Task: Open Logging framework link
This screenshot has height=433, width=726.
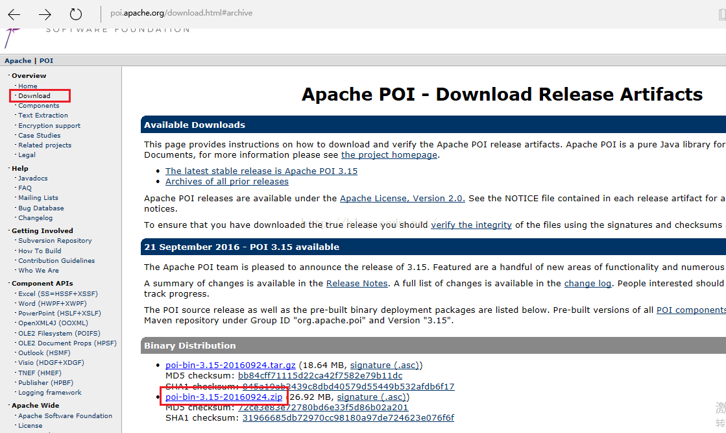Action: (x=49, y=393)
